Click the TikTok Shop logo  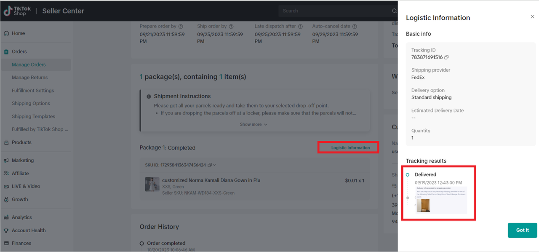coord(15,11)
